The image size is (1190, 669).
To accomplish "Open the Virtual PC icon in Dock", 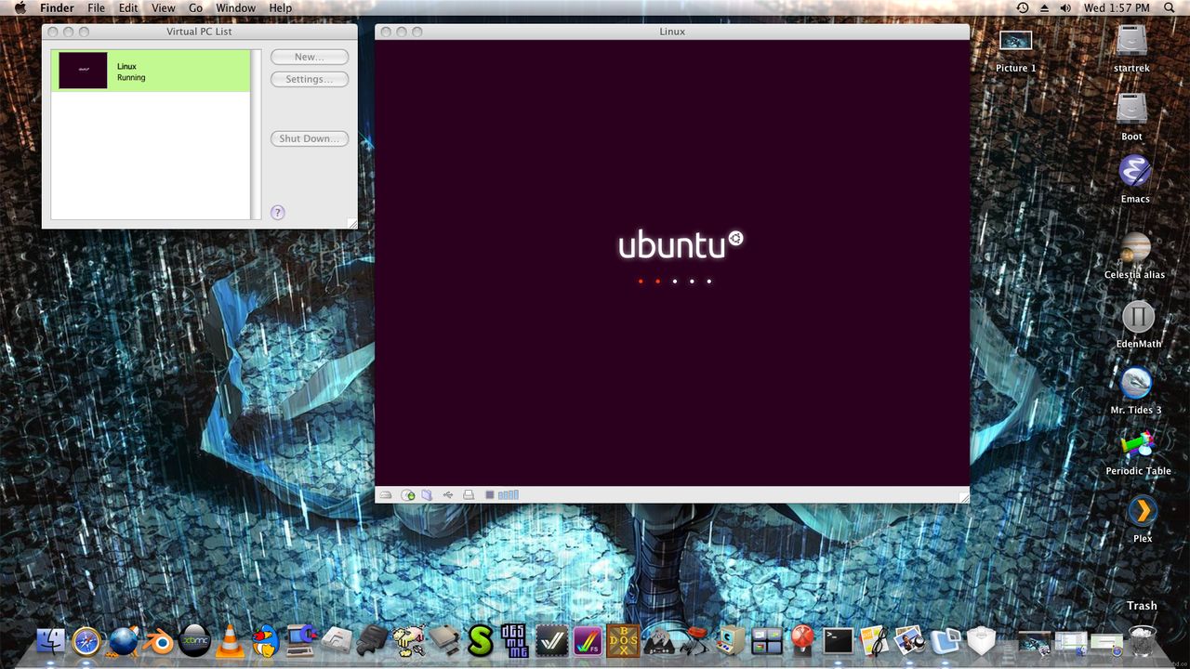I will coord(945,641).
